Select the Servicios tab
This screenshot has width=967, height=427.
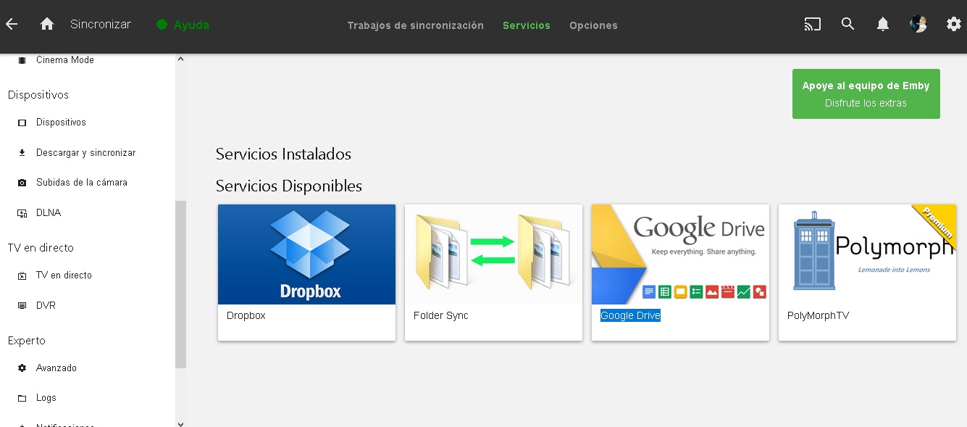[x=527, y=25]
